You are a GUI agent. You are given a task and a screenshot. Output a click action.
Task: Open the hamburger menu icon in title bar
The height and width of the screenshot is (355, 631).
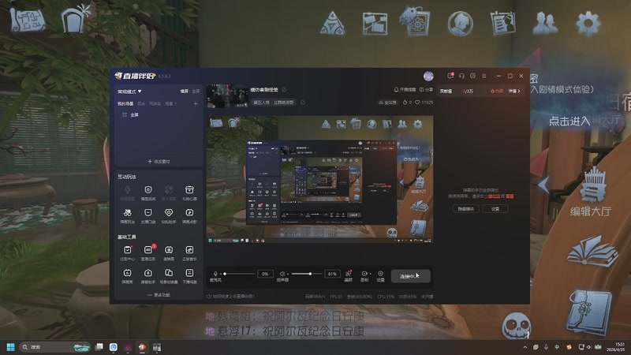pyautogui.click(x=484, y=76)
